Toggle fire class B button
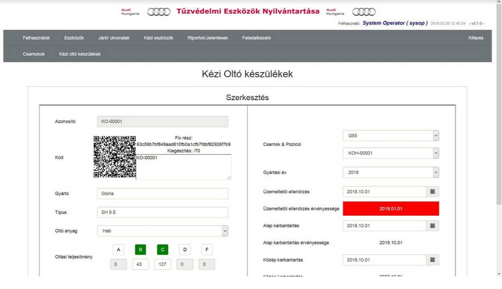Image resolution: width=502 pixels, height=289 pixels. (141, 250)
